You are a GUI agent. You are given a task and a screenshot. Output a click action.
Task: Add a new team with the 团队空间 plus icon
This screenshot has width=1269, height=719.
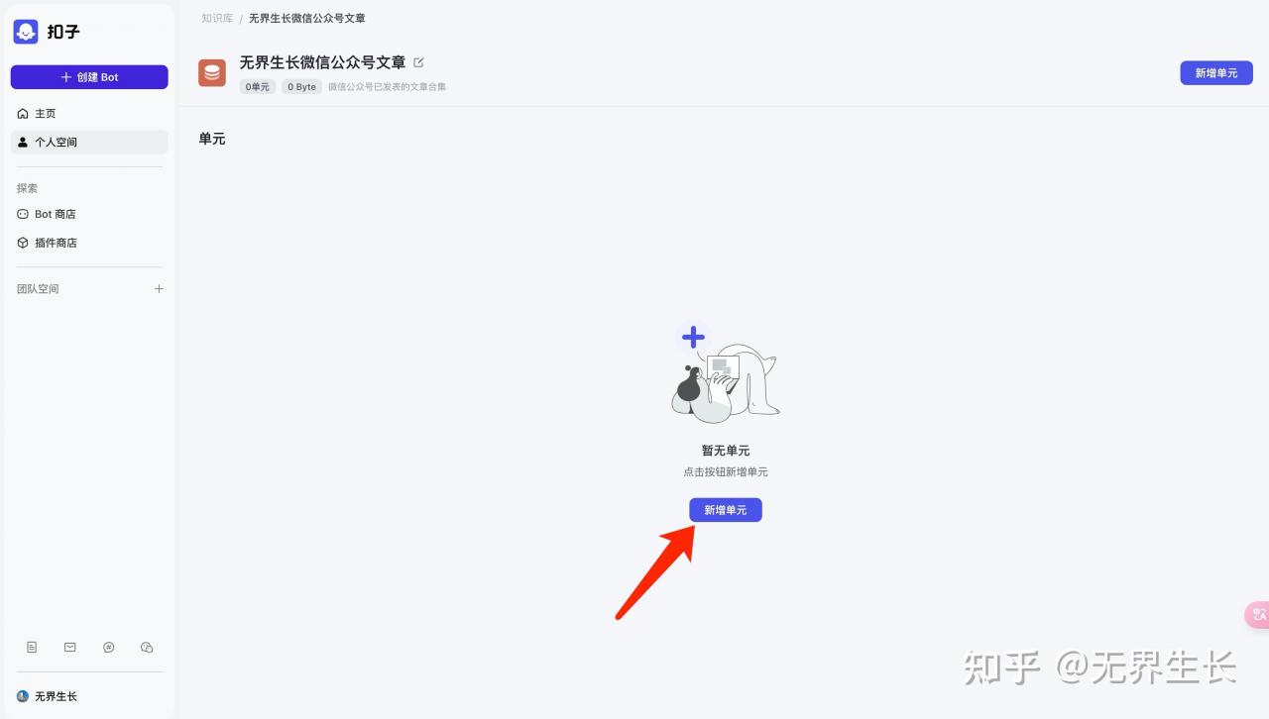(x=159, y=289)
